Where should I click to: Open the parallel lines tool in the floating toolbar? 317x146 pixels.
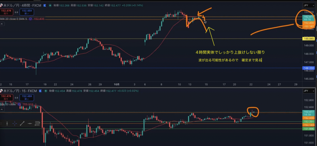[x=37, y=123]
